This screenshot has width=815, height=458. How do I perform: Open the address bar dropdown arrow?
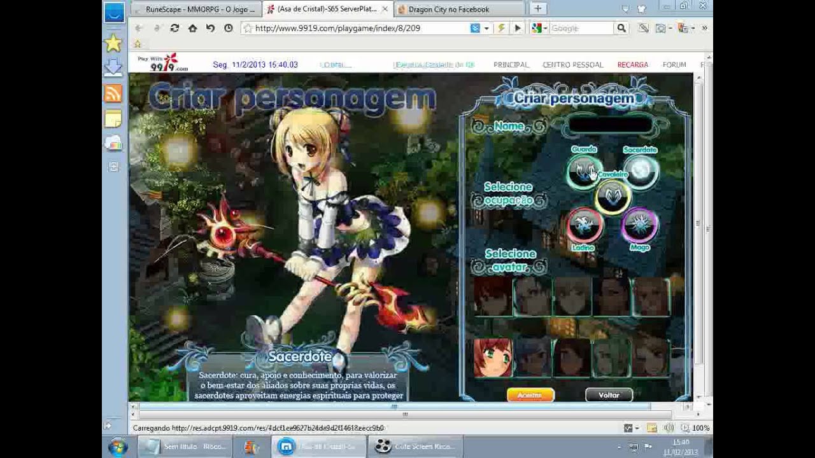486,28
